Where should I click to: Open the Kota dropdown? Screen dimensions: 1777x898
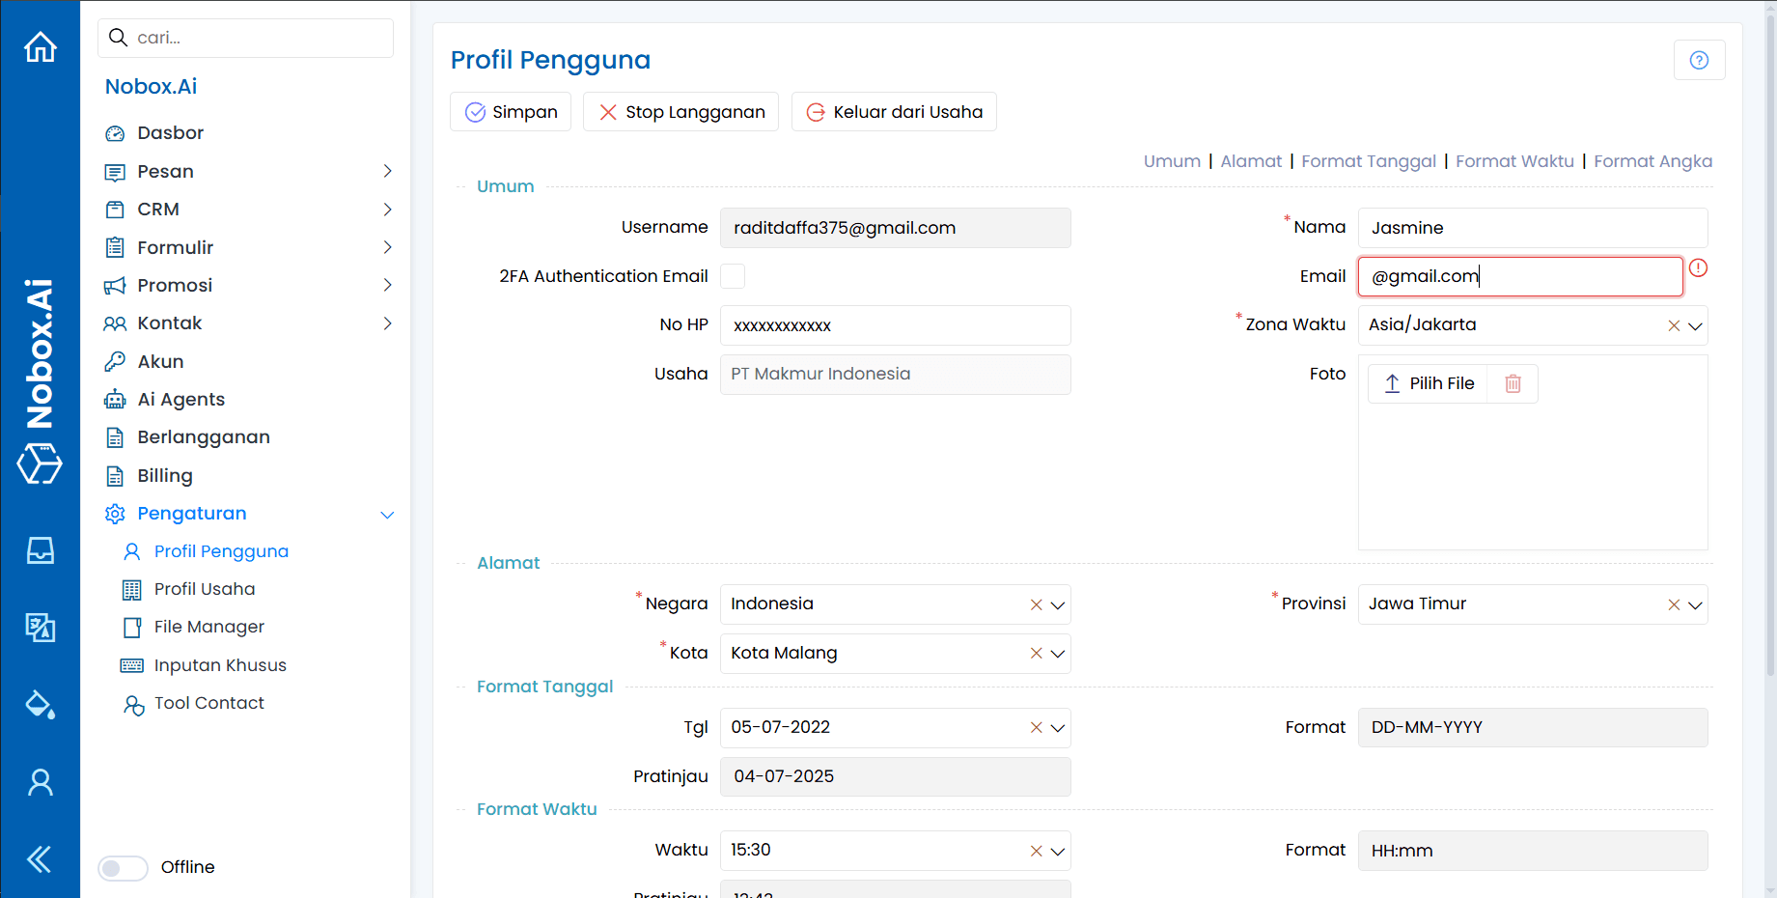1058,653
